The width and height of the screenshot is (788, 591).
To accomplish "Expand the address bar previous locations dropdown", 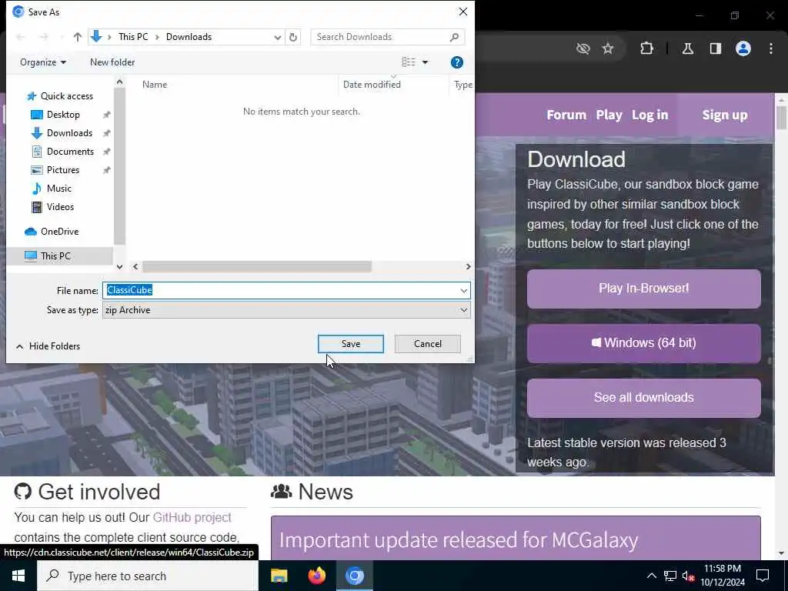I will click(277, 37).
